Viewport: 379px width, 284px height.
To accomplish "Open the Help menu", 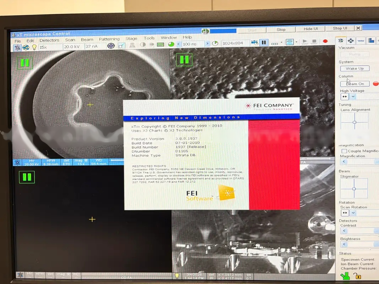I will click(x=187, y=37).
